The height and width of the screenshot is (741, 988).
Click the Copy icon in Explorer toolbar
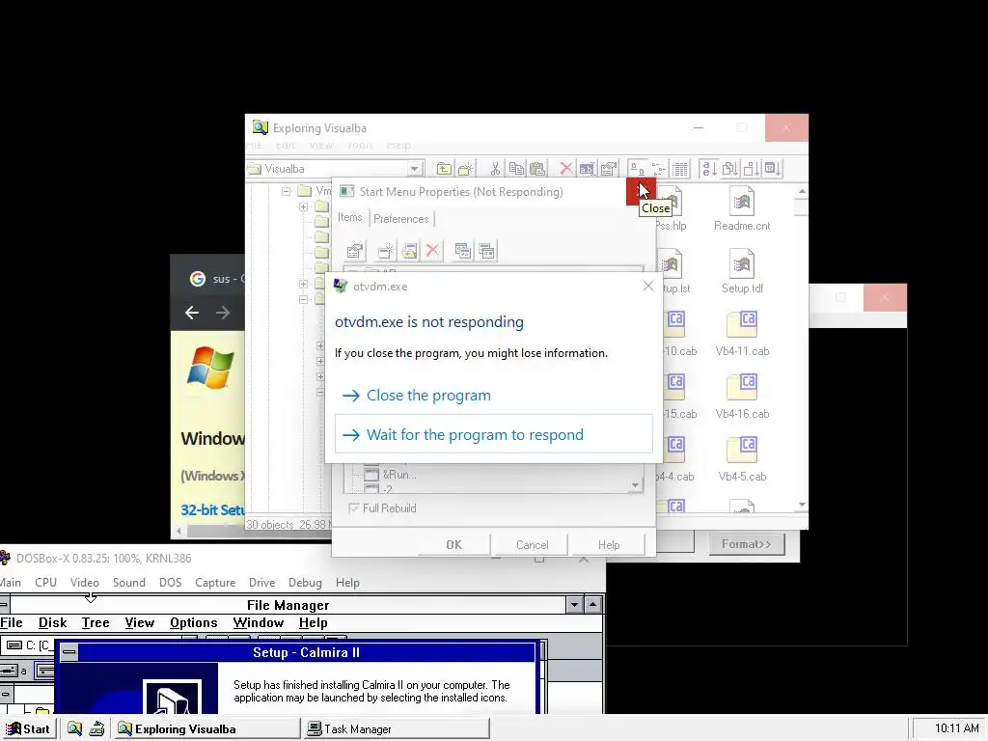click(517, 169)
